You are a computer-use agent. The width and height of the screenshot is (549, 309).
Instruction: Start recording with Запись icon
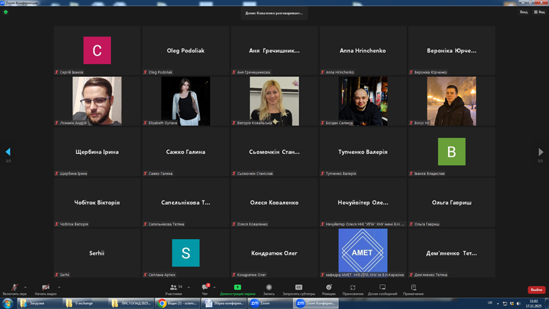coord(269,288)
